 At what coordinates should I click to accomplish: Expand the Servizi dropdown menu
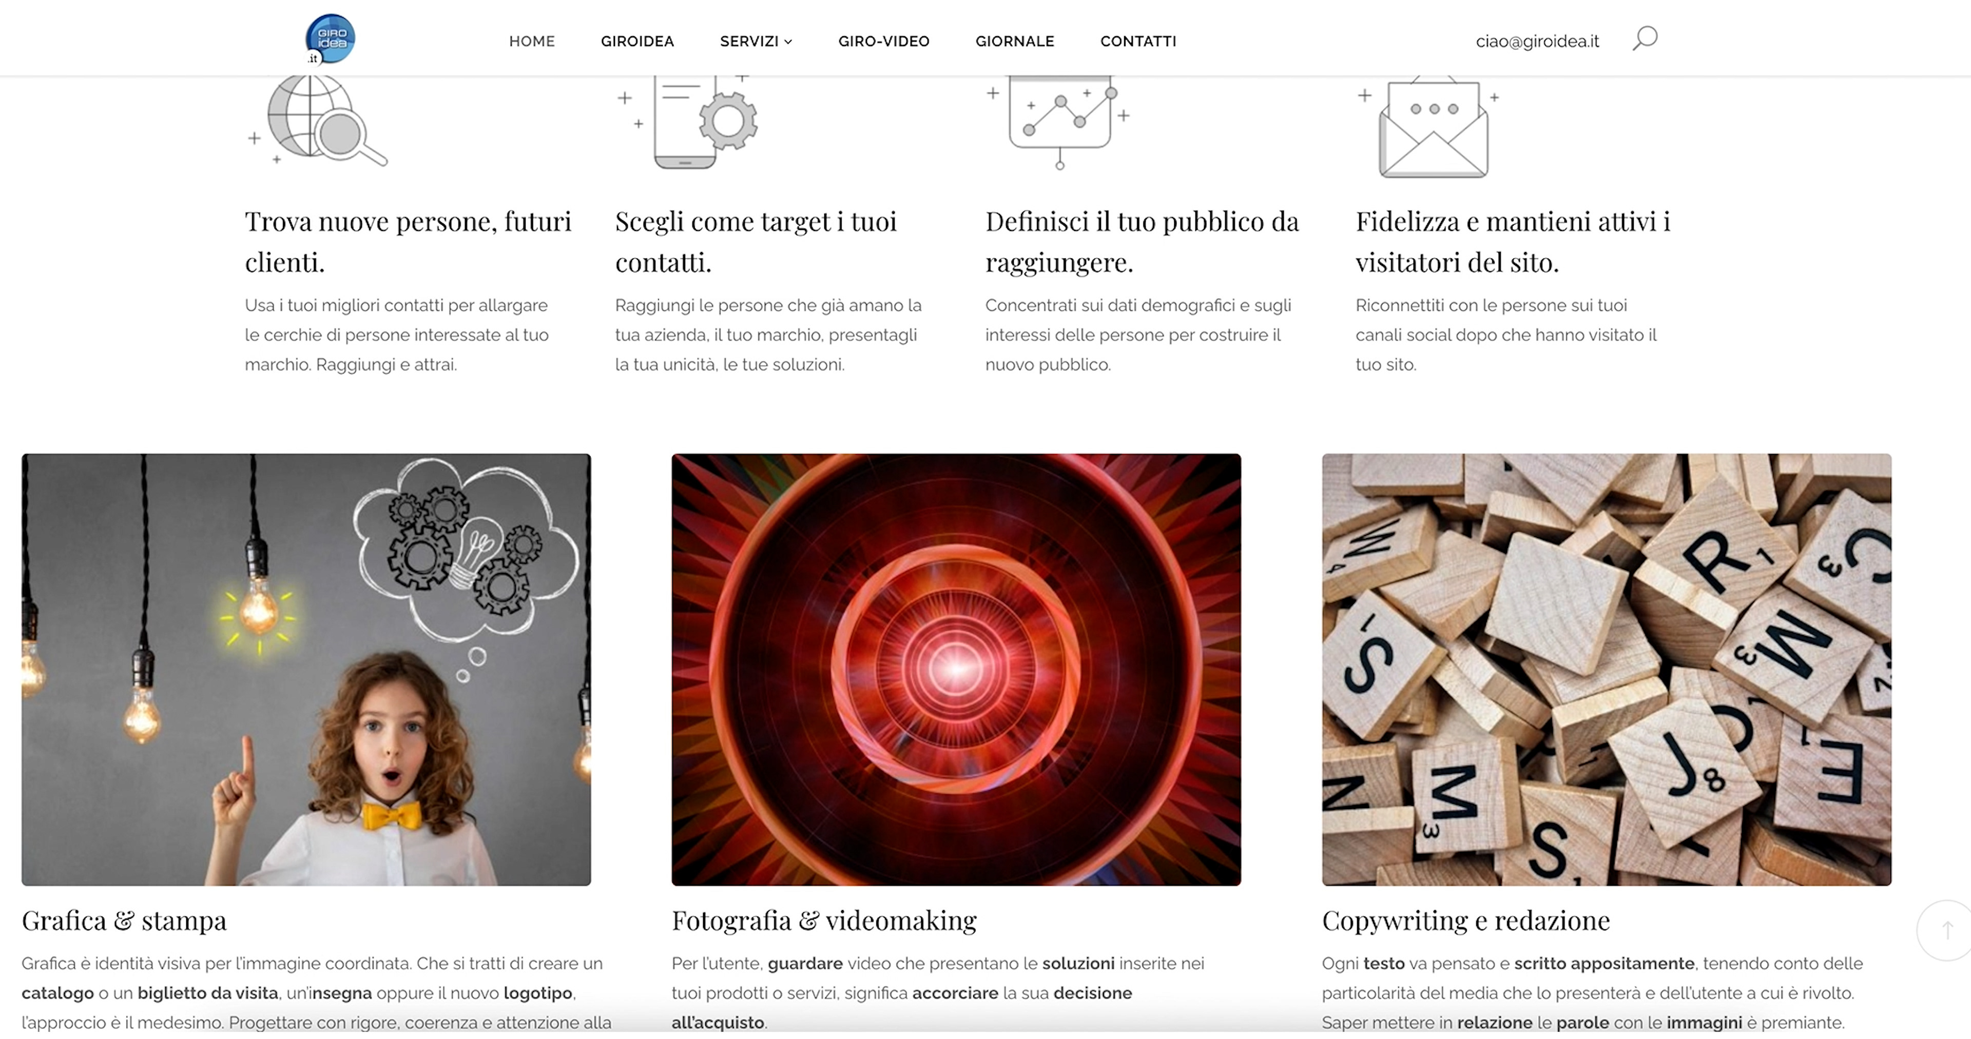pyautogui.click(x=755, y=42)
